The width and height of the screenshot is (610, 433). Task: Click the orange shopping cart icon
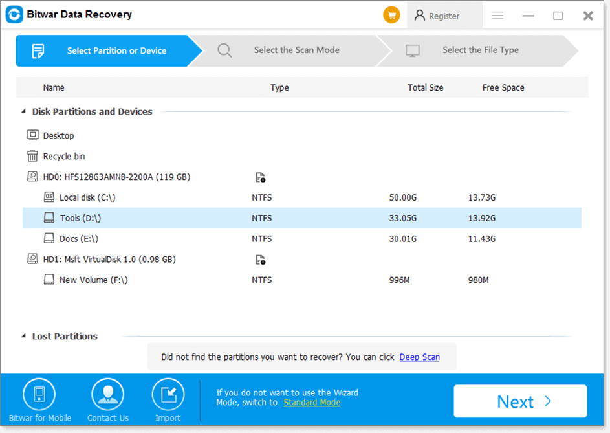391,16
